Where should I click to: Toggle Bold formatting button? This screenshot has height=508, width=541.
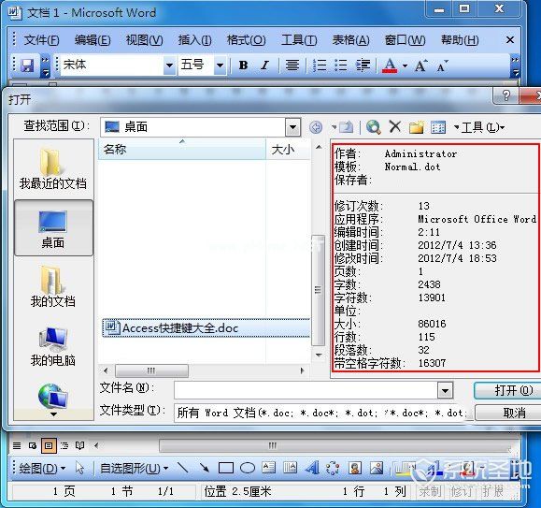pos(243,65)
